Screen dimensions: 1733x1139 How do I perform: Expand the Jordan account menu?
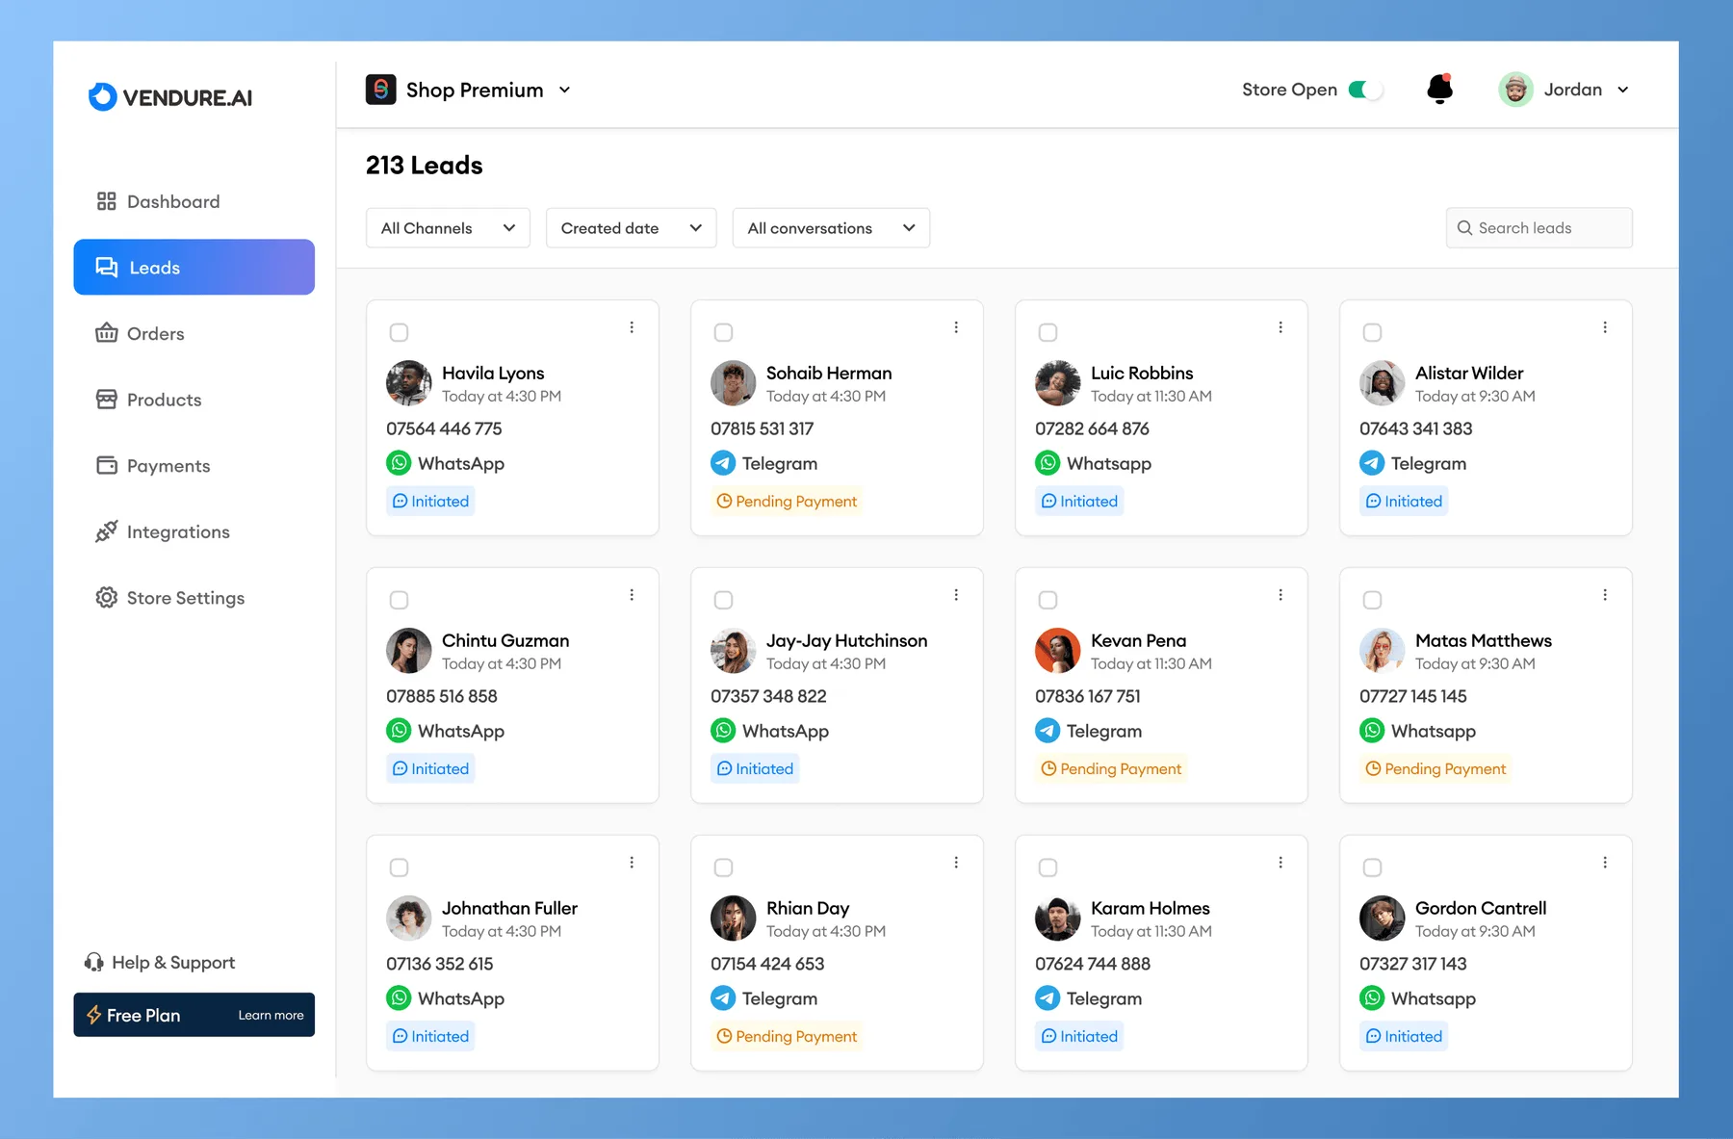(x=1565, y=90)
